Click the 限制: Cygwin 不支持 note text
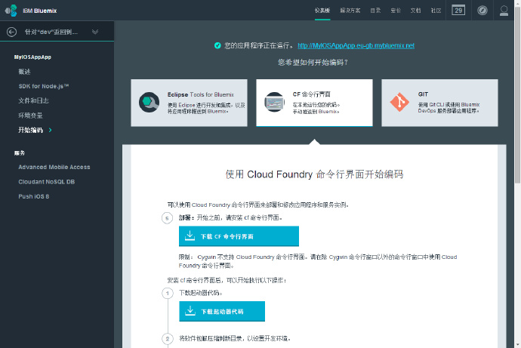This screenshot has height=348, width=521. tap(318, 261)
